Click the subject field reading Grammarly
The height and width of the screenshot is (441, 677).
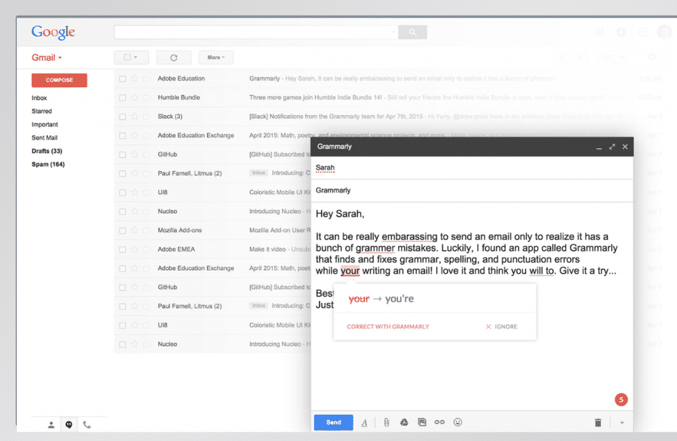pos(472,190)
